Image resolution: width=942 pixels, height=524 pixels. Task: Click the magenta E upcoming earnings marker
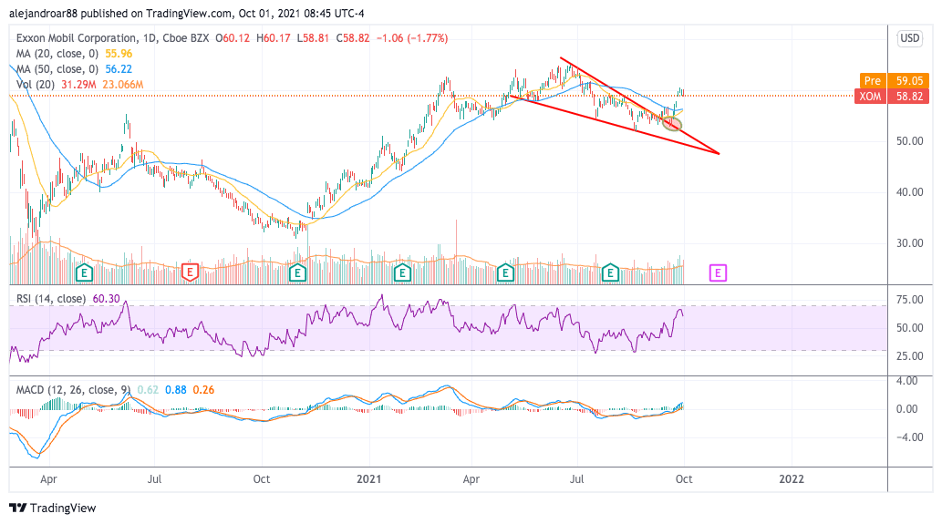718,273
